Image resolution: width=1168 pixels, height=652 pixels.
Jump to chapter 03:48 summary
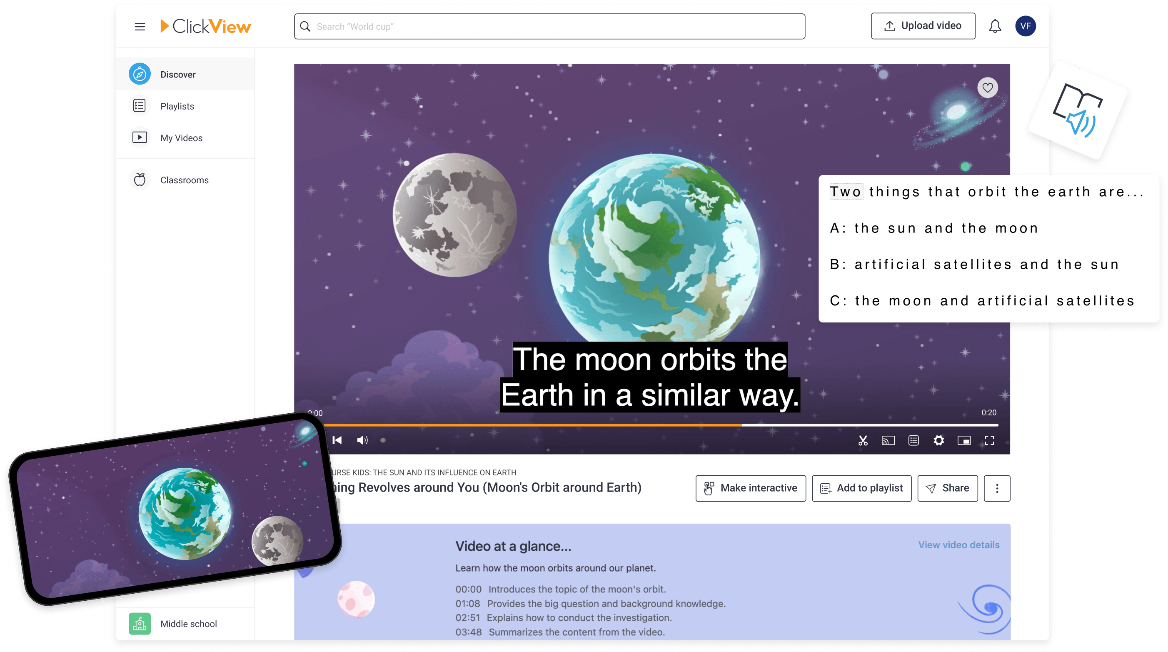coord(560,632)
